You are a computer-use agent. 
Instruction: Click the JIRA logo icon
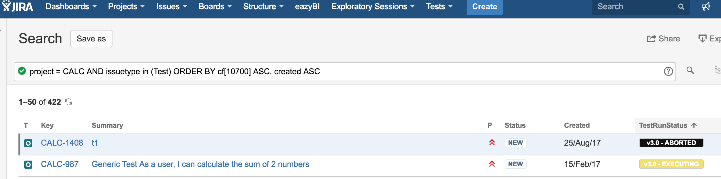(18, 6)
